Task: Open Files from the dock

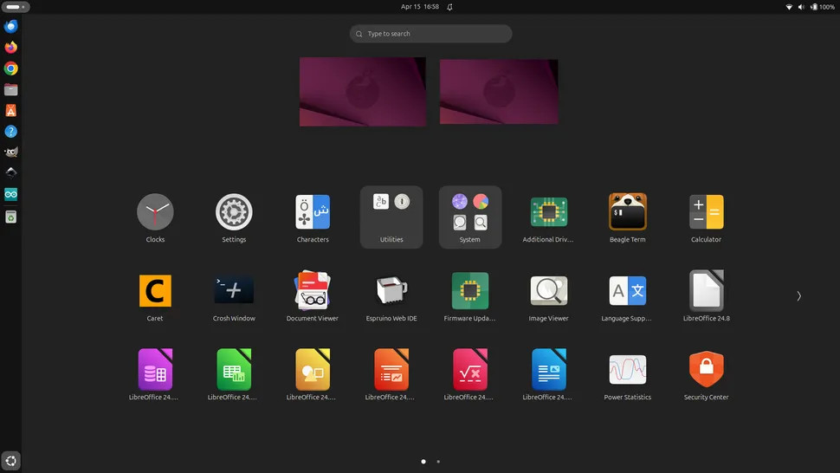Action: click(10, 89)
